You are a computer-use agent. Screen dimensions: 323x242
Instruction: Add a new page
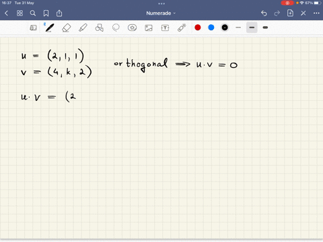coord(290,13)
